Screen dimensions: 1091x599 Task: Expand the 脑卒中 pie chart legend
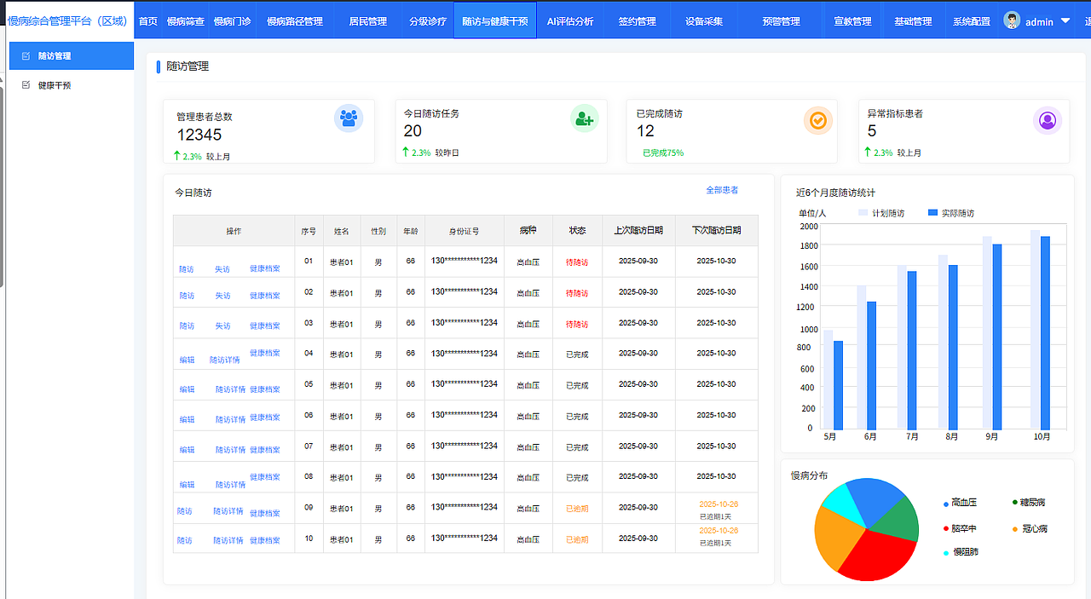pos(961,528)
